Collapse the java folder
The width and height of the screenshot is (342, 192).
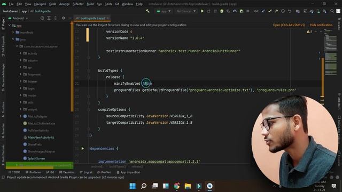[x=13, y=39]
